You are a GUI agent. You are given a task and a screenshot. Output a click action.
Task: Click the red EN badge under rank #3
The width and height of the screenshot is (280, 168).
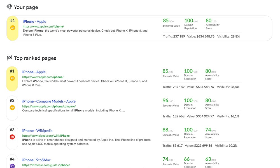coord(12,137)
